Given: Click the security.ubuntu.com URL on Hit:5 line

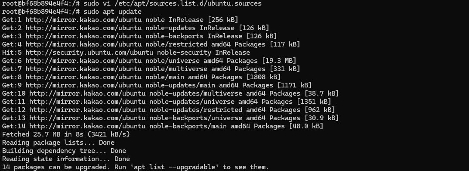Looking at the screenshot, I should click(89, 53).
